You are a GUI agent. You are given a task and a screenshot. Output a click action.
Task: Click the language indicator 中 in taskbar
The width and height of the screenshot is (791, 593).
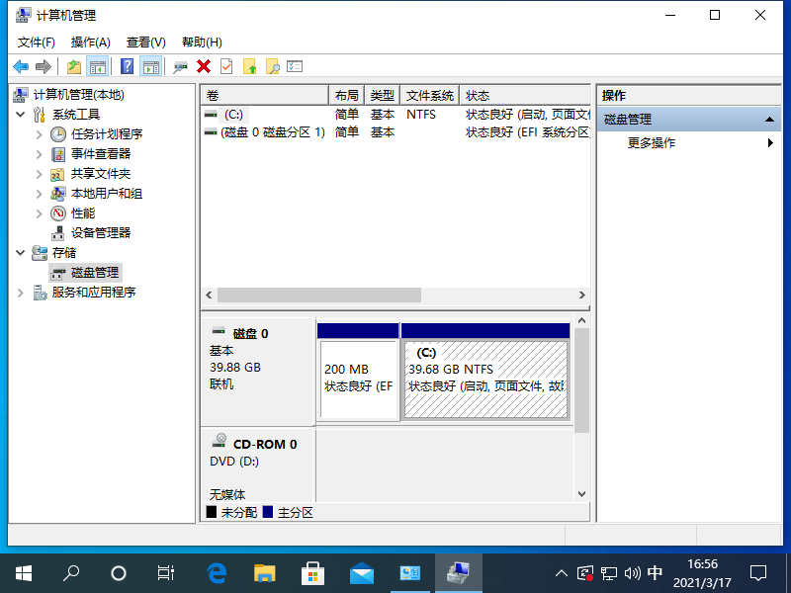655,572
